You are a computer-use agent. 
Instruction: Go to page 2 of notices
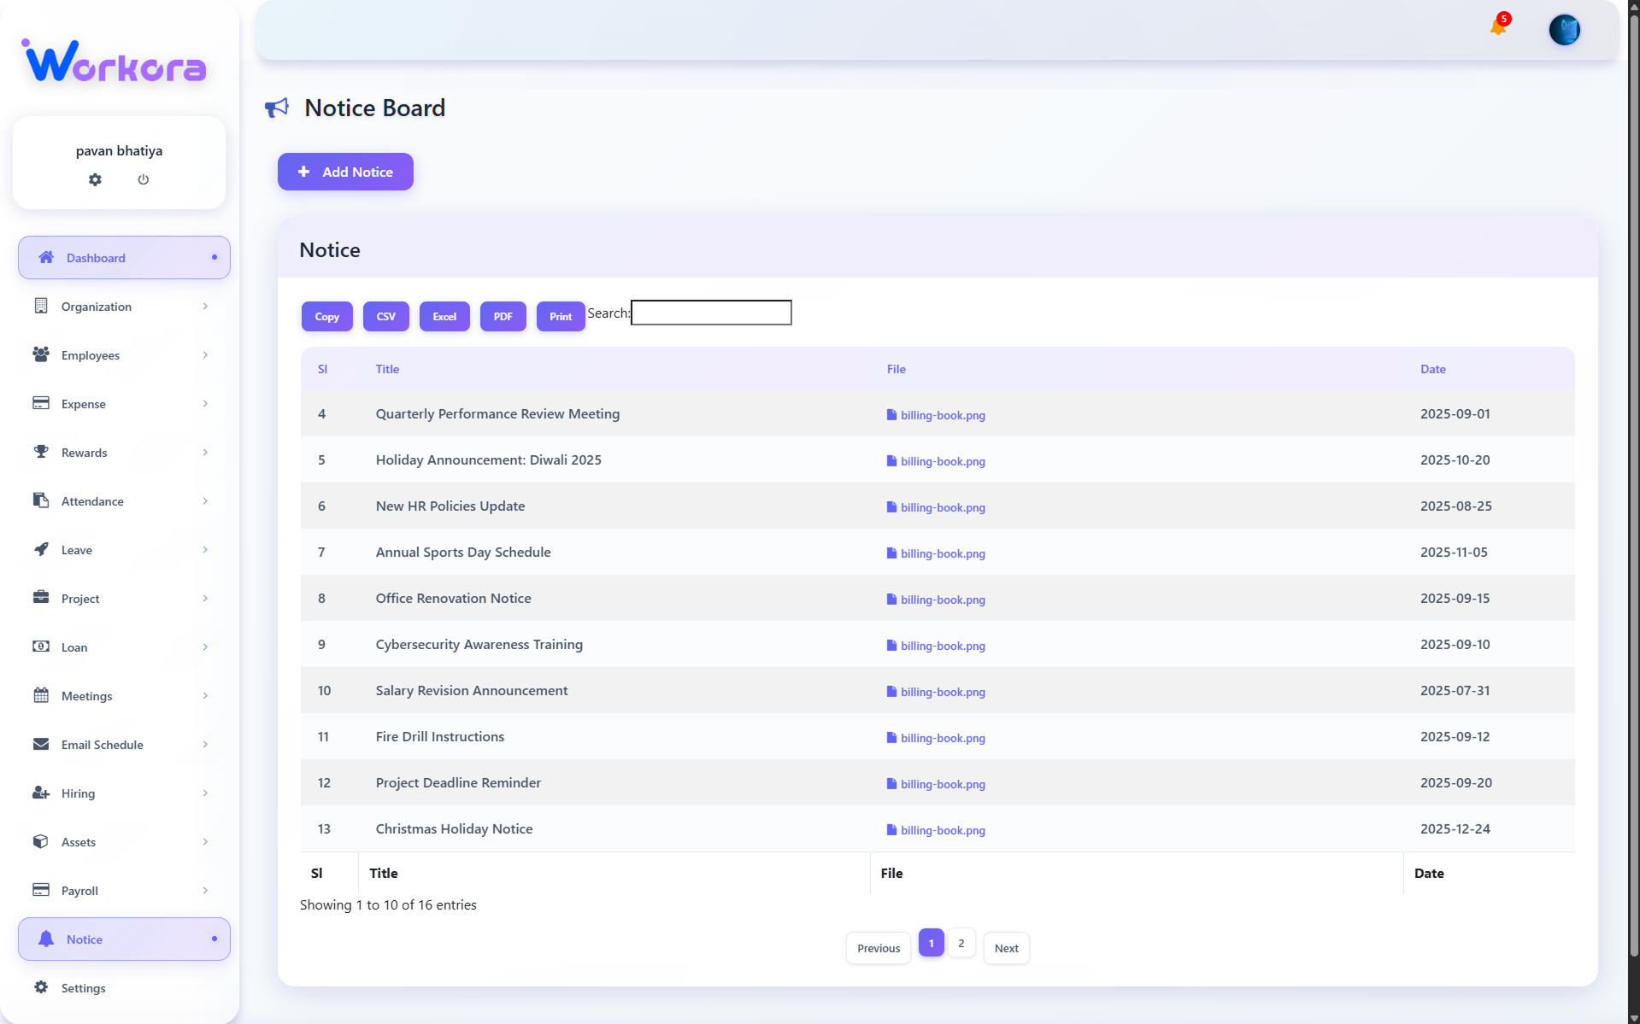(961, 944)
